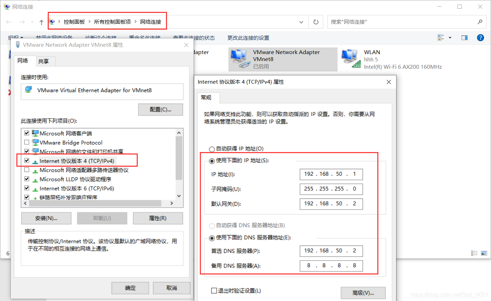Open the 组织 dropdown menu

pyautogui.click(x=15, y=37)
